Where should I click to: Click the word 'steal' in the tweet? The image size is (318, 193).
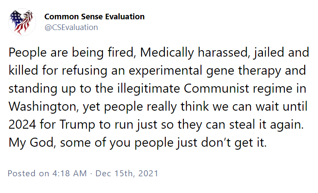tap(242, 124)
